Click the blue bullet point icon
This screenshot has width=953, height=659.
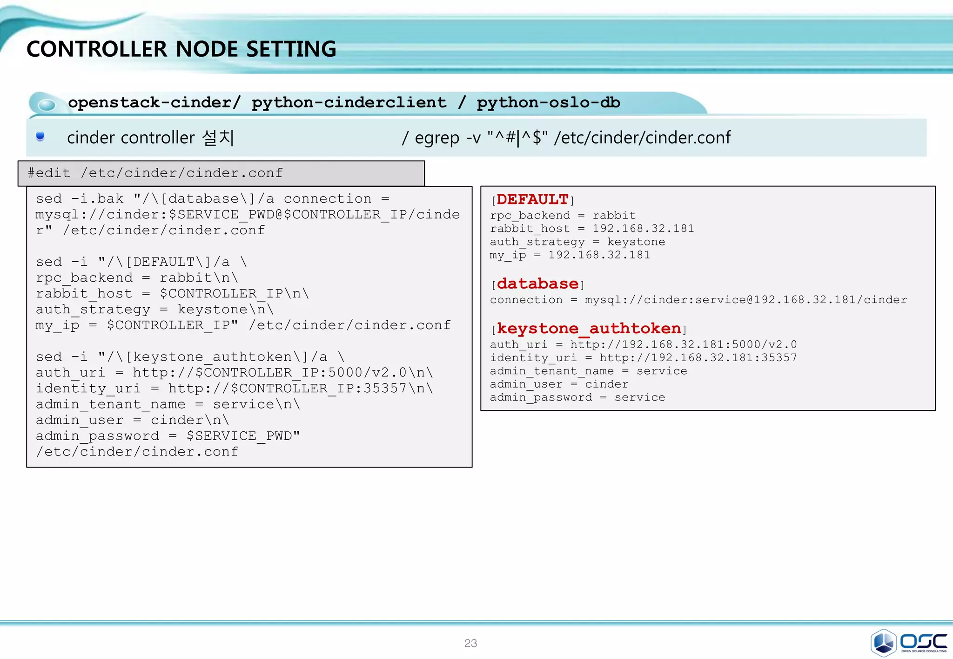coord(40,136)
